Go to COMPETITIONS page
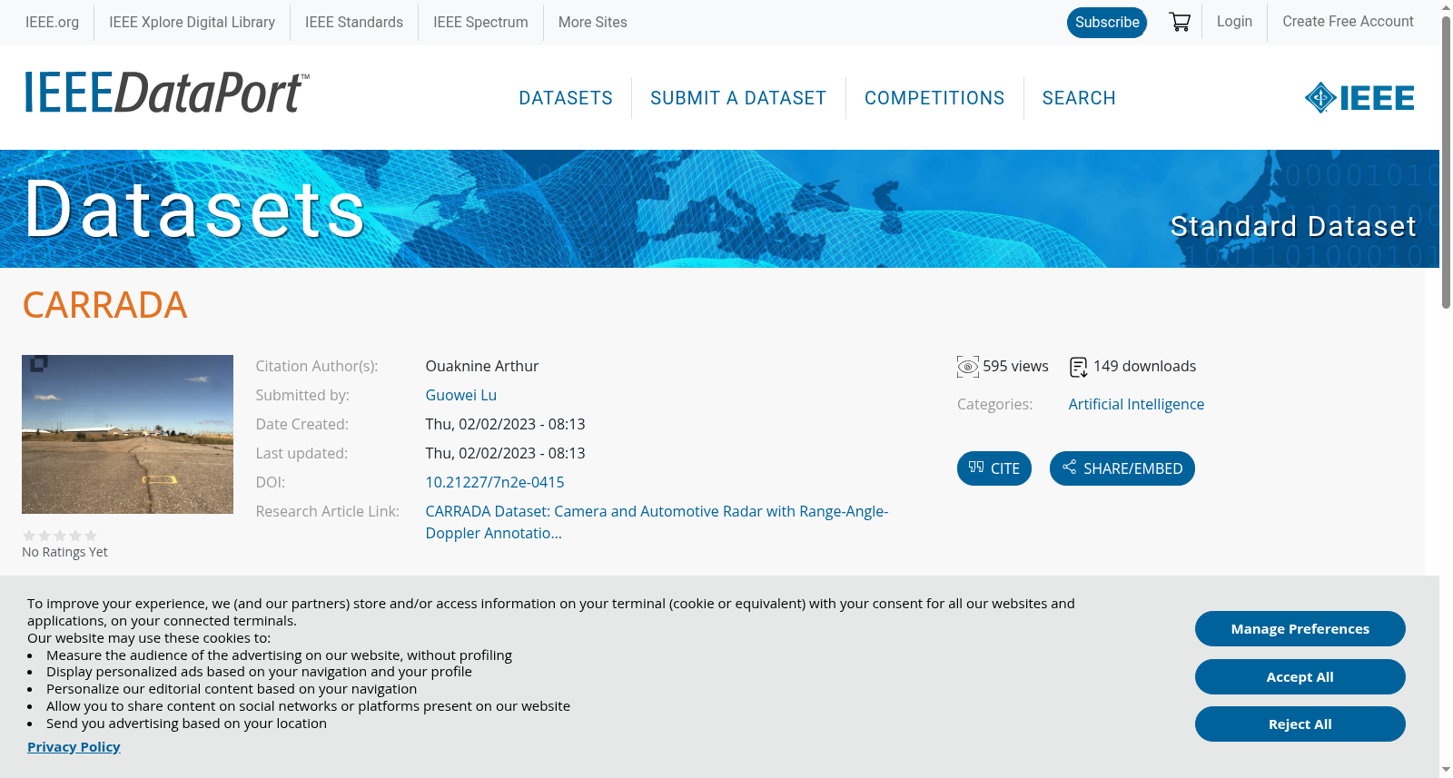Screen dimensions: 1453x778 click(934, 98)
